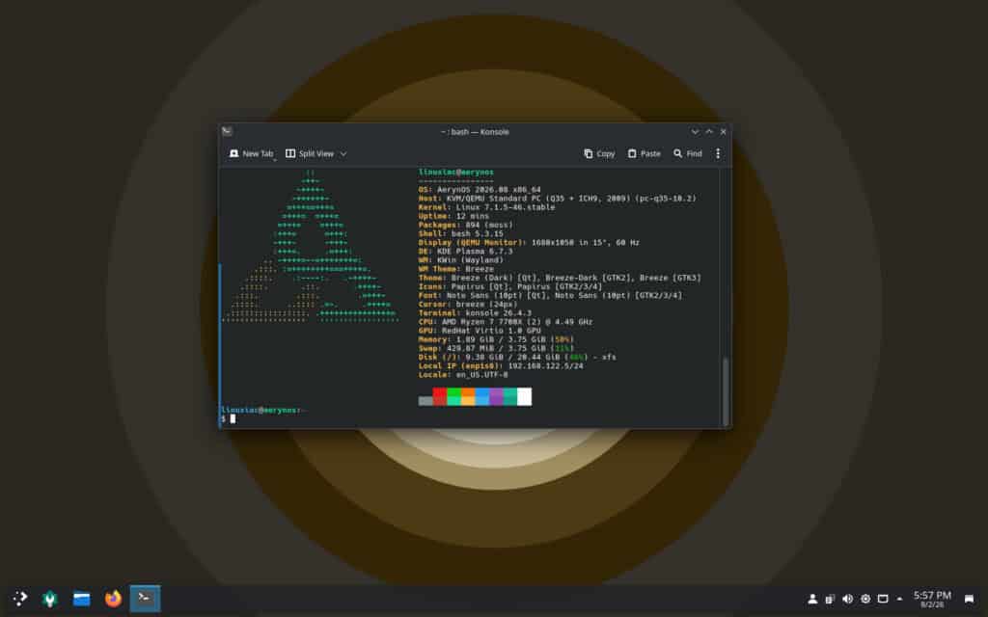Launch the green app icon beside launcher
The width and height of the screenshot is (988, 617).
tap(50, 599)
